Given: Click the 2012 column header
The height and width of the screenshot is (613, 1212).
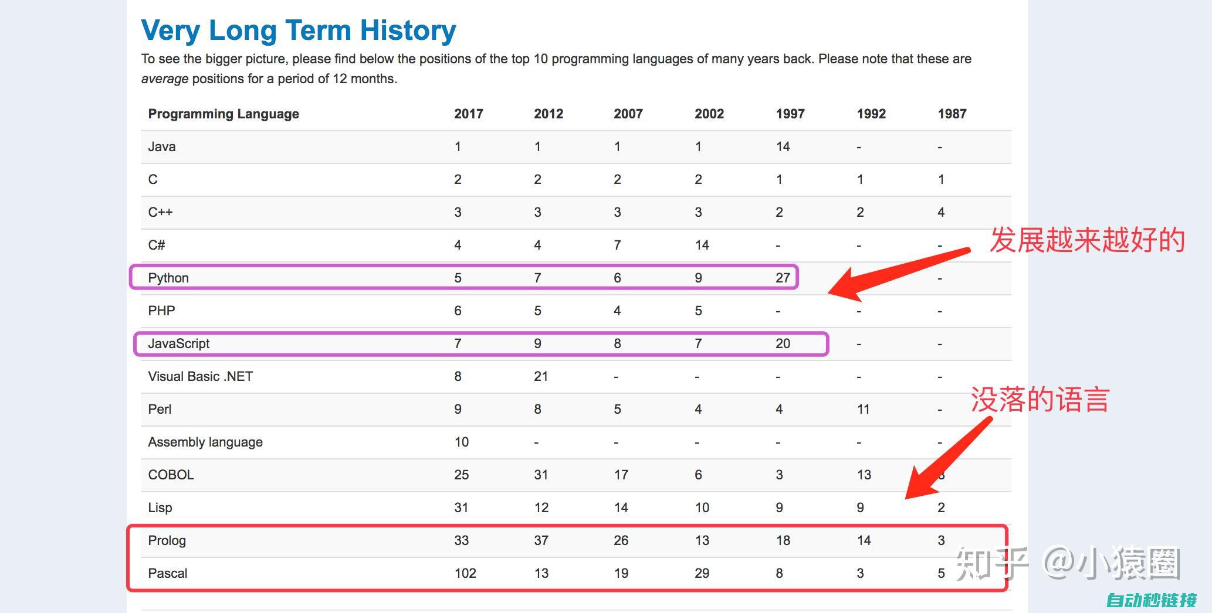Looking at the screenshot, I should point(548,114).
